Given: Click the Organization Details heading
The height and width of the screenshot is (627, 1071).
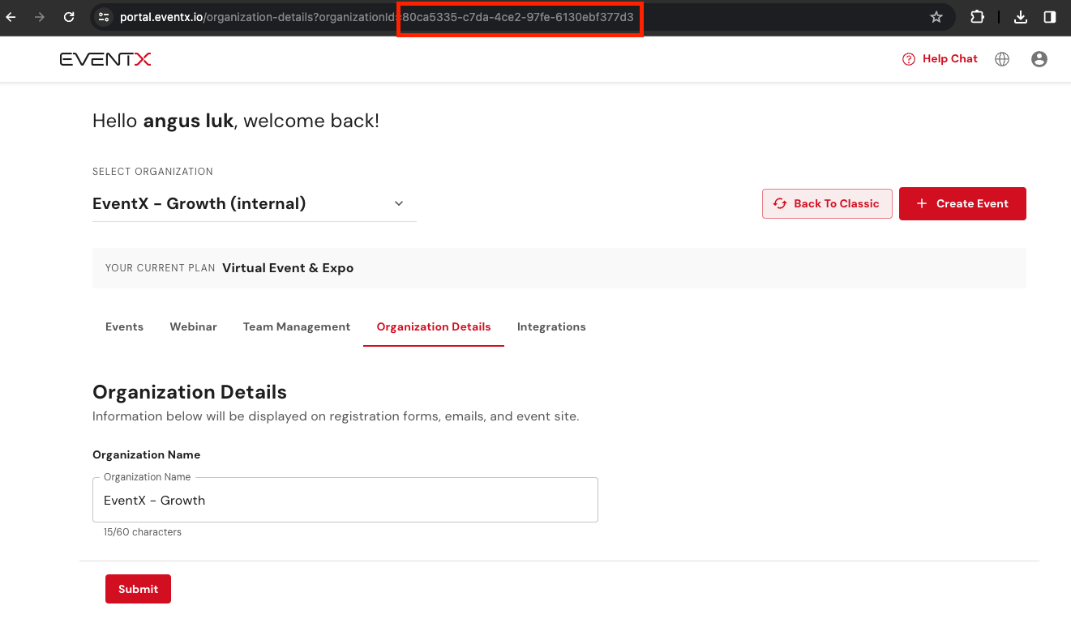Looking at the screenshot, I should (x=190, y=392).
